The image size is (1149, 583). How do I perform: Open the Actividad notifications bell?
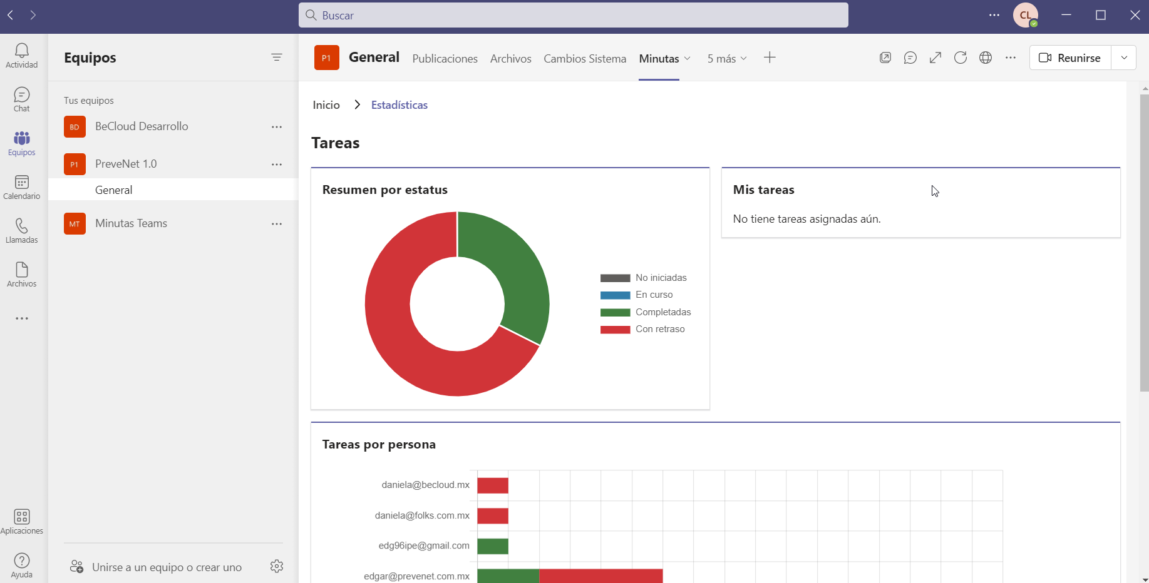point(21,56)
